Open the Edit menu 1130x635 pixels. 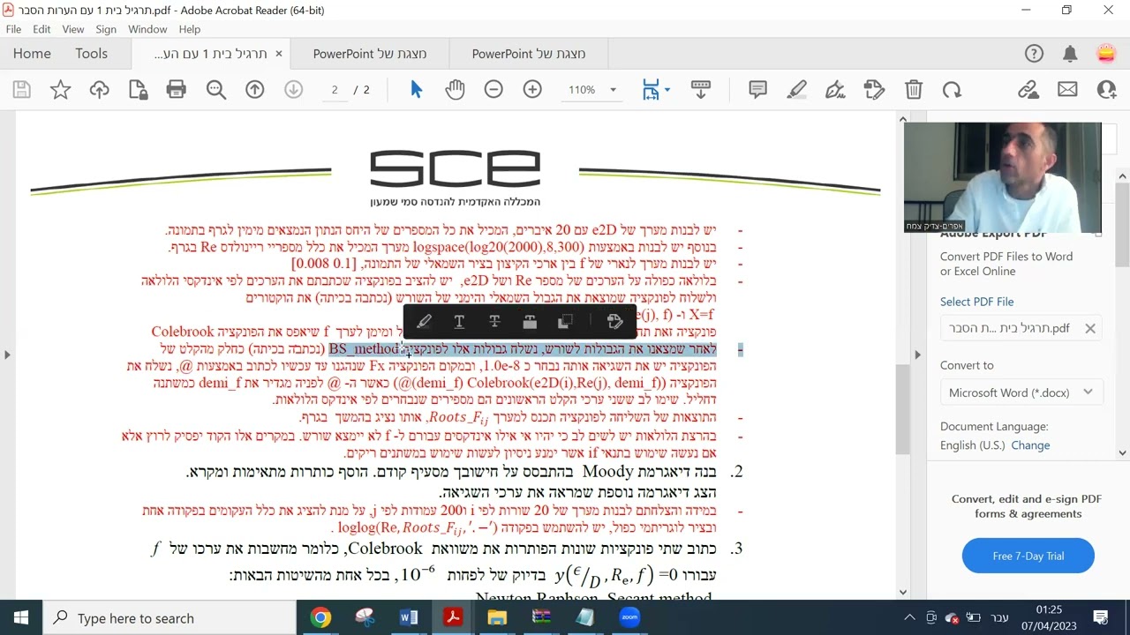(x=41, y=29)
